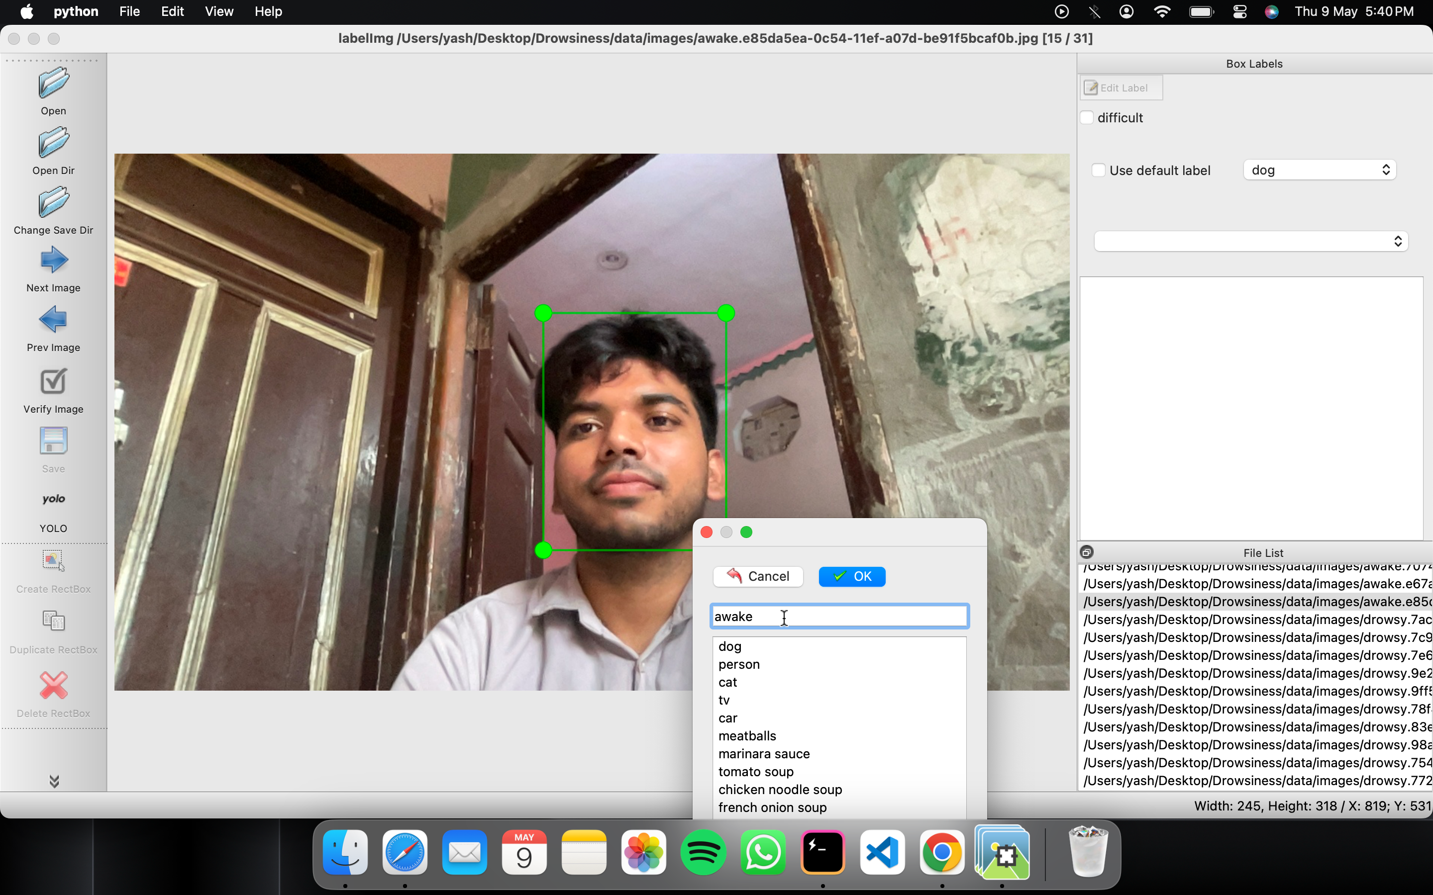Screen dimensions: 1433x895
Task: Open the Edit menu
Action: 172,11
